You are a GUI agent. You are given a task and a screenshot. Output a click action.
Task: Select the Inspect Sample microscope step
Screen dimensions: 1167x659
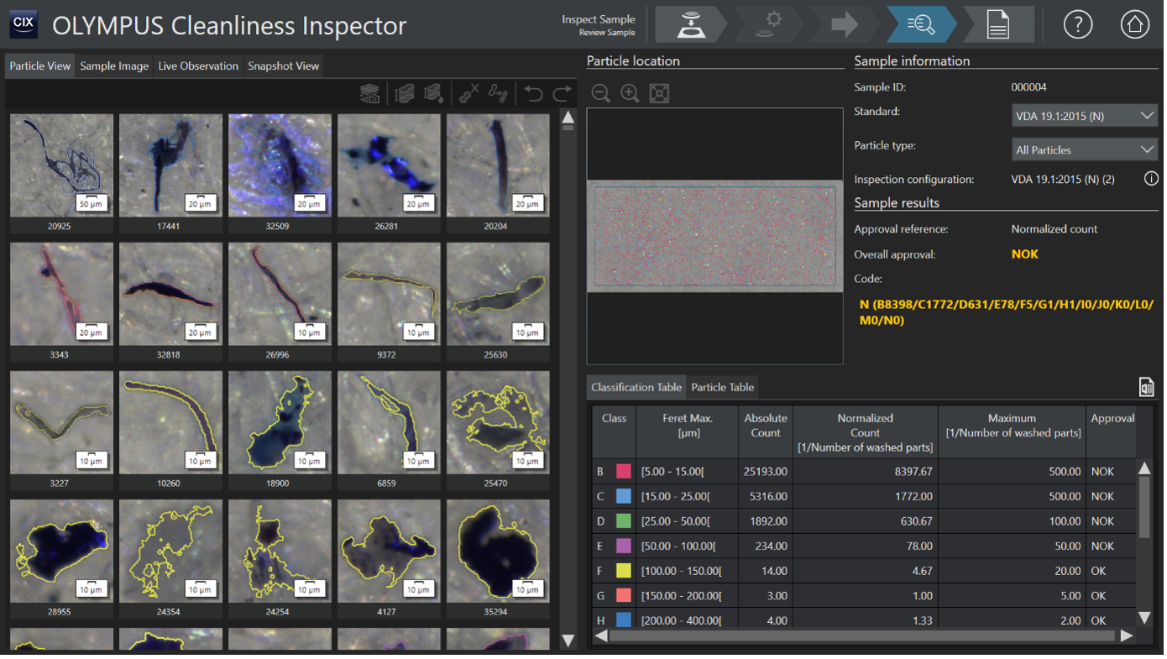click(690, 25)
